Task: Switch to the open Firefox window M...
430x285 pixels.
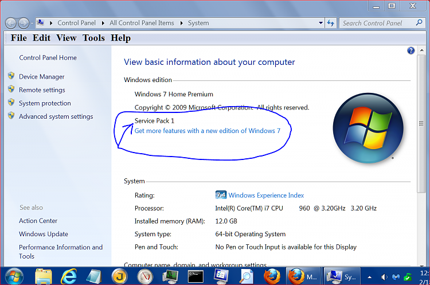Action: click(x=303, y=276)
